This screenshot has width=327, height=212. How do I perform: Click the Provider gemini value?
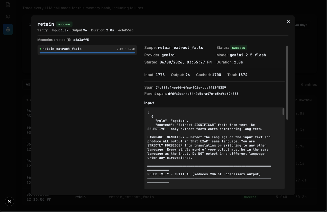(x=168, y=55)
